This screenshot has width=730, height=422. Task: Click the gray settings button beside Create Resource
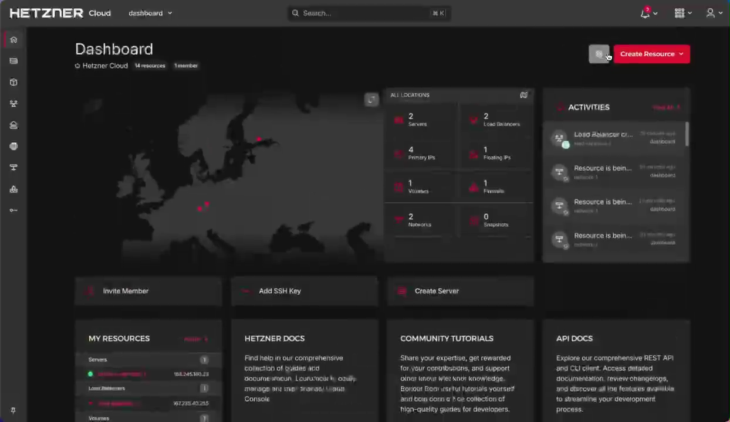(599, 54)
